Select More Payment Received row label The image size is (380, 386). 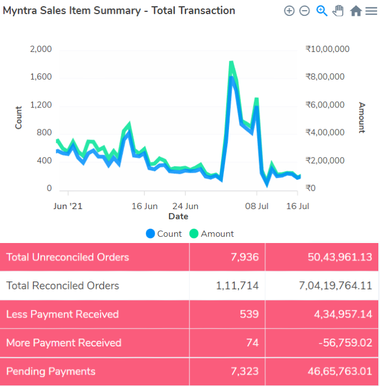(64, 343)
